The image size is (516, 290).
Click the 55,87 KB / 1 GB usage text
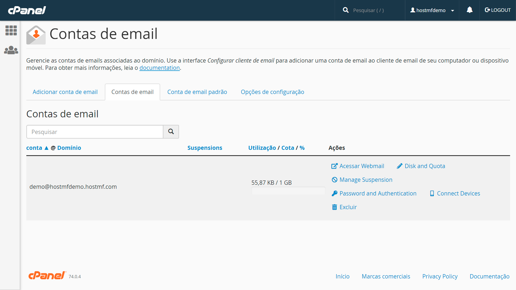point(271,183)
